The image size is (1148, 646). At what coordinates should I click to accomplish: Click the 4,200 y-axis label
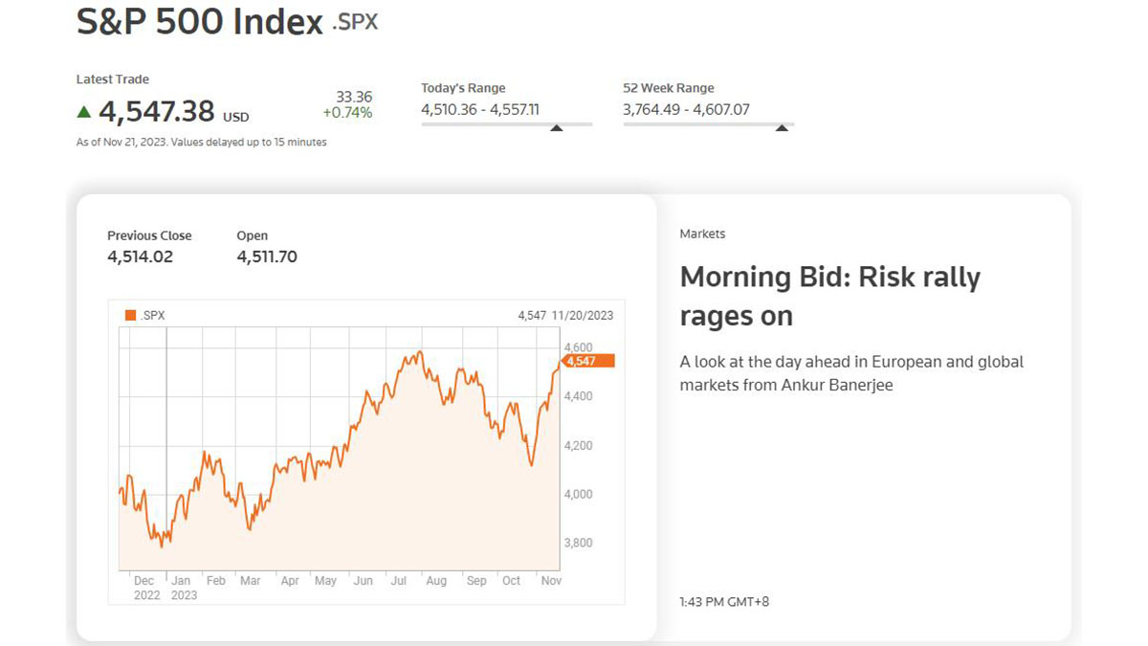coord(579,445)
